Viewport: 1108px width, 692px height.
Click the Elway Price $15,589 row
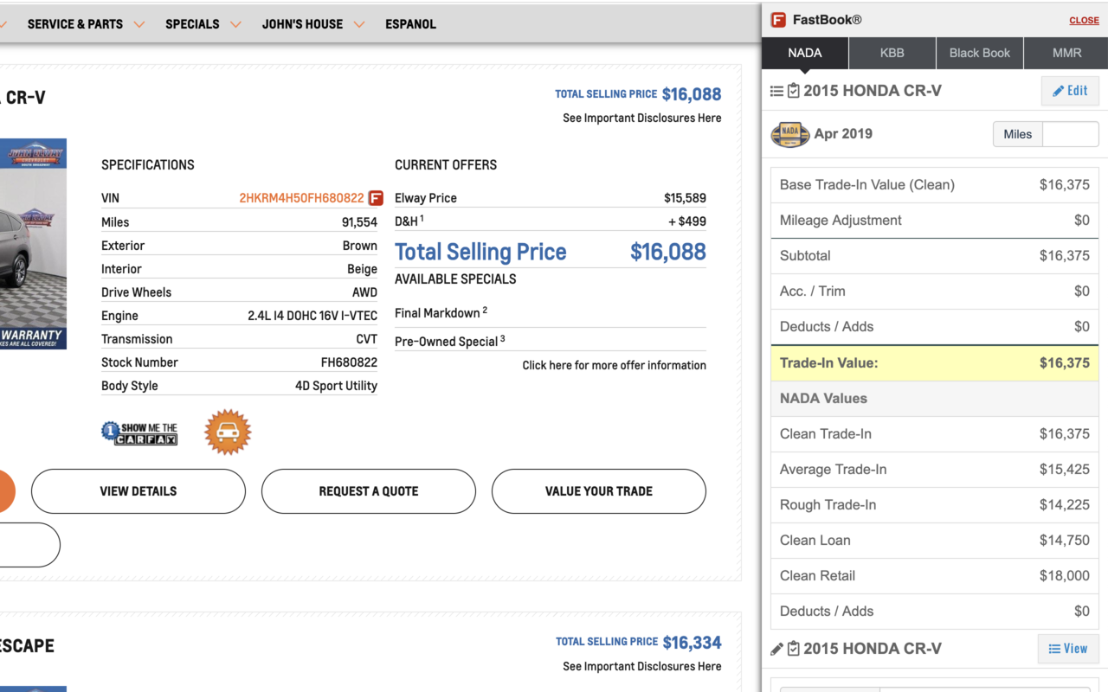click(551, 198)
